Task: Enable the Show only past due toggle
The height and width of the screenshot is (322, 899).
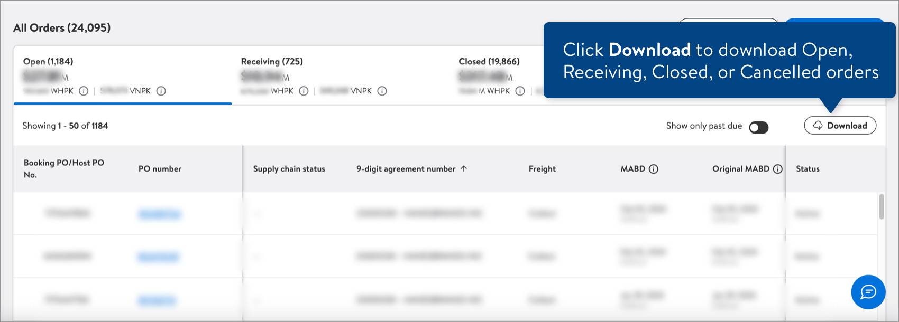Action: pos(758,126)
